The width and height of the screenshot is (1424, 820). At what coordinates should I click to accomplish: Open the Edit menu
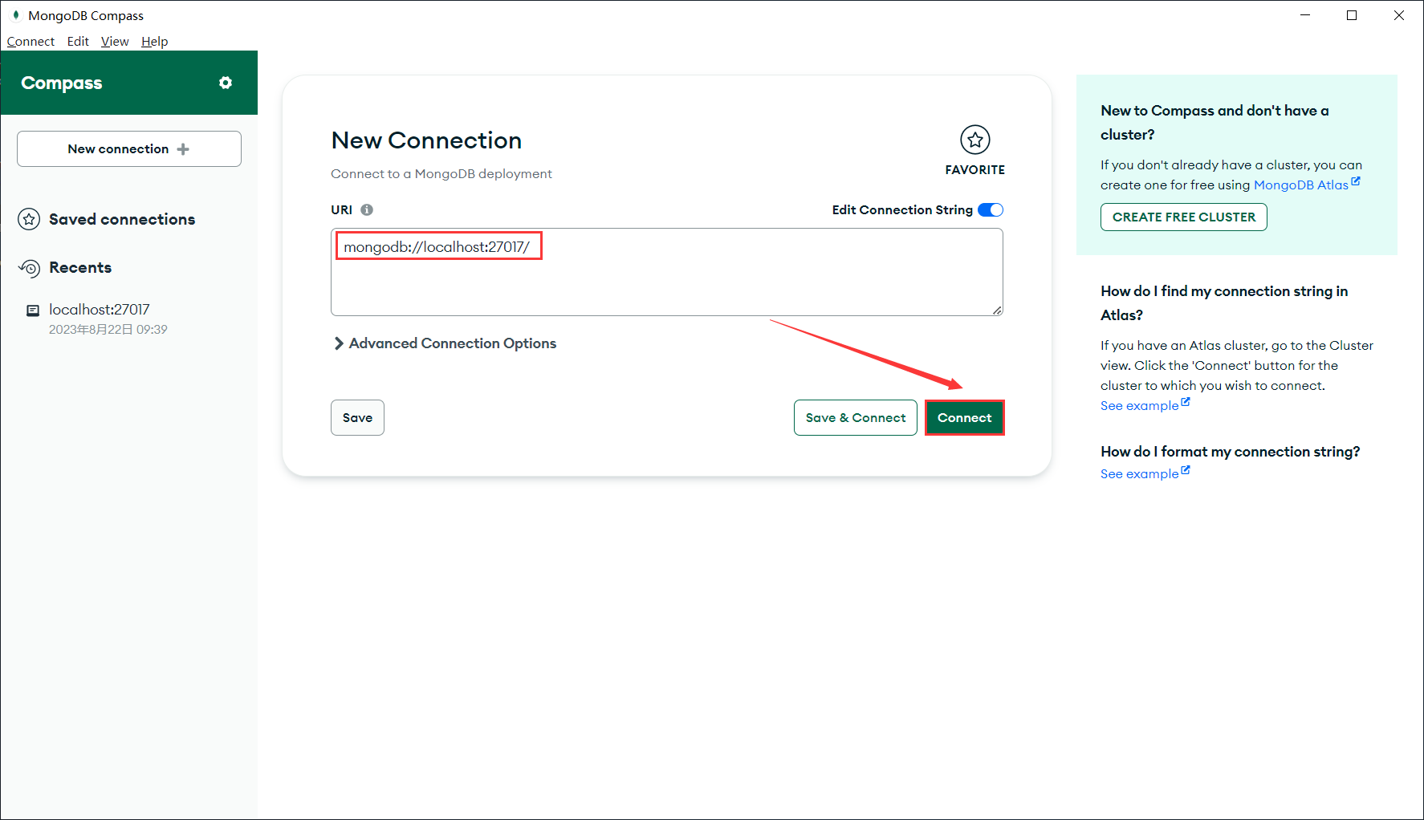[78, 42]
